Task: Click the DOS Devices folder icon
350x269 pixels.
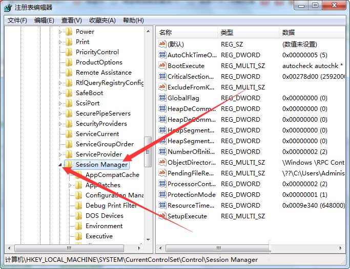Action: point(78,216)
